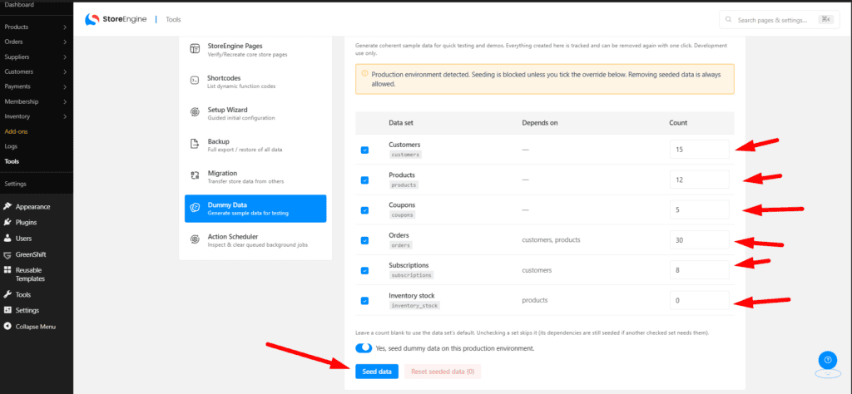Image resolution: width=852 pixels, height=394 pixels.
Task: Click the StoreEngine logo icon
Action: 92,20
